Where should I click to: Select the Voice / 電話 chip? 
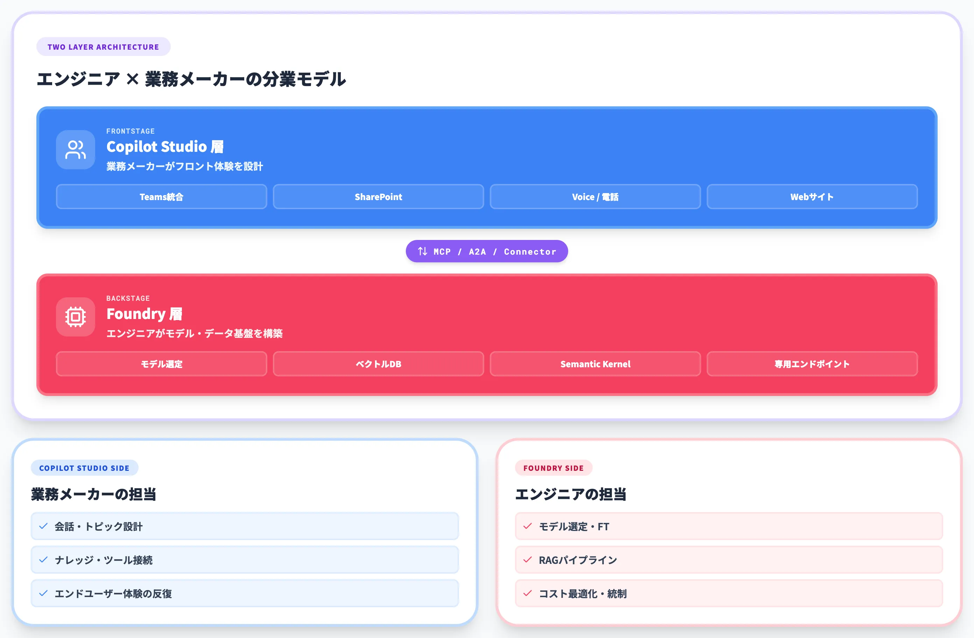pos(595,197)
